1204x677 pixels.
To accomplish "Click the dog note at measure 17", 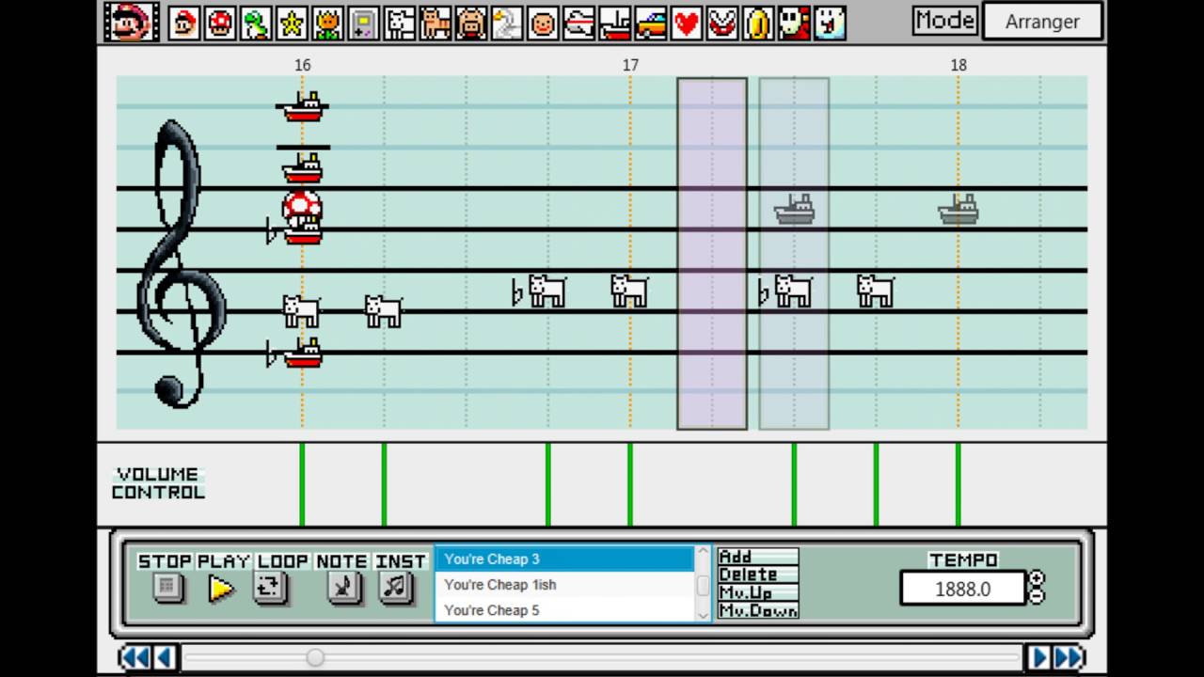I will (x=629, y=291).
